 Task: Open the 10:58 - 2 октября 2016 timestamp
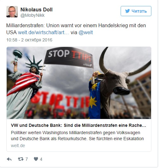point(29,40)
